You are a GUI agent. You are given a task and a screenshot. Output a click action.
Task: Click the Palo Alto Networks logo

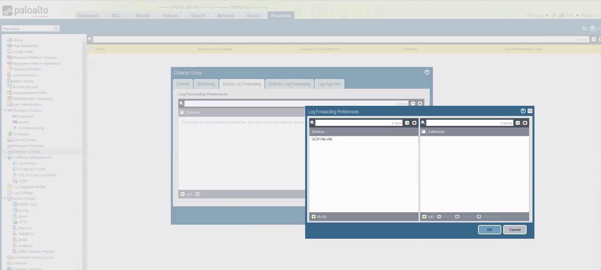[x=25, y=11]
